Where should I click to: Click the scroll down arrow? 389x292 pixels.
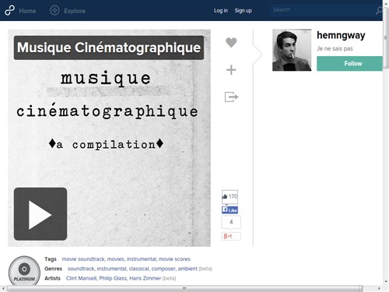coord(386,281)
